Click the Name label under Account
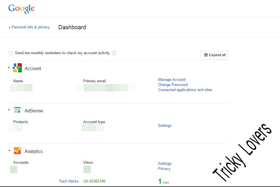This screenshot has width=280, height=187. pyautogui.click(x=18, y=81)
